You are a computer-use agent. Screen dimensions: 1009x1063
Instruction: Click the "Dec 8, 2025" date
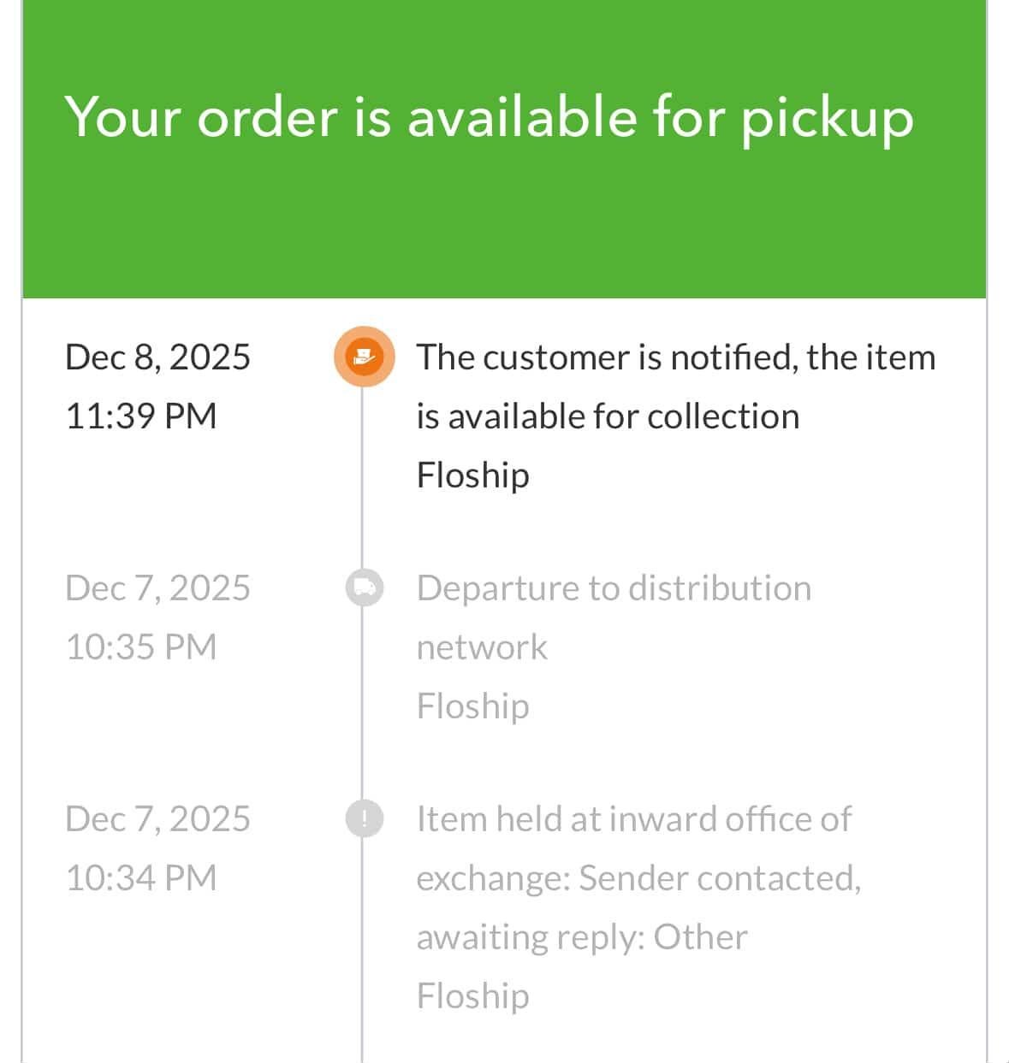pyautogui.click(x=157, y=357)
